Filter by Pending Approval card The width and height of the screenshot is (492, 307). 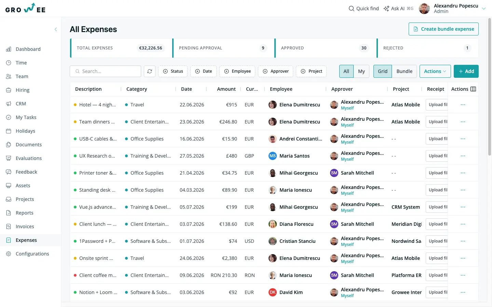point(223,48)
